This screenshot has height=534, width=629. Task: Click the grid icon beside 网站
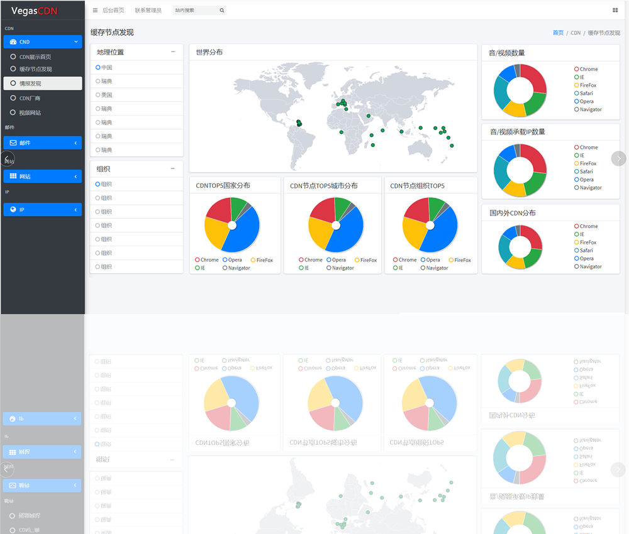pyautogui.click(x=13, y=177)
